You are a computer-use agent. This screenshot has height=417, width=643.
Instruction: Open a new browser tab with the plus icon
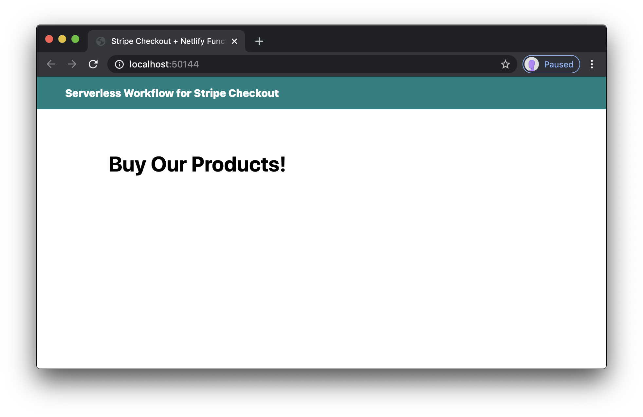[x=259, y=41]
